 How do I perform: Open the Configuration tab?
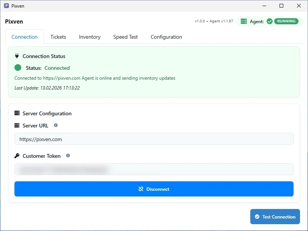point(166,37)
